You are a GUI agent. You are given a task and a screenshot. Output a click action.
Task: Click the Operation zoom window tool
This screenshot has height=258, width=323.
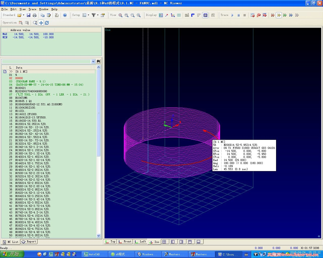35,23
